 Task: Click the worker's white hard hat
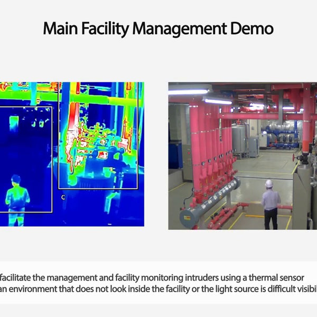point(269,183)
